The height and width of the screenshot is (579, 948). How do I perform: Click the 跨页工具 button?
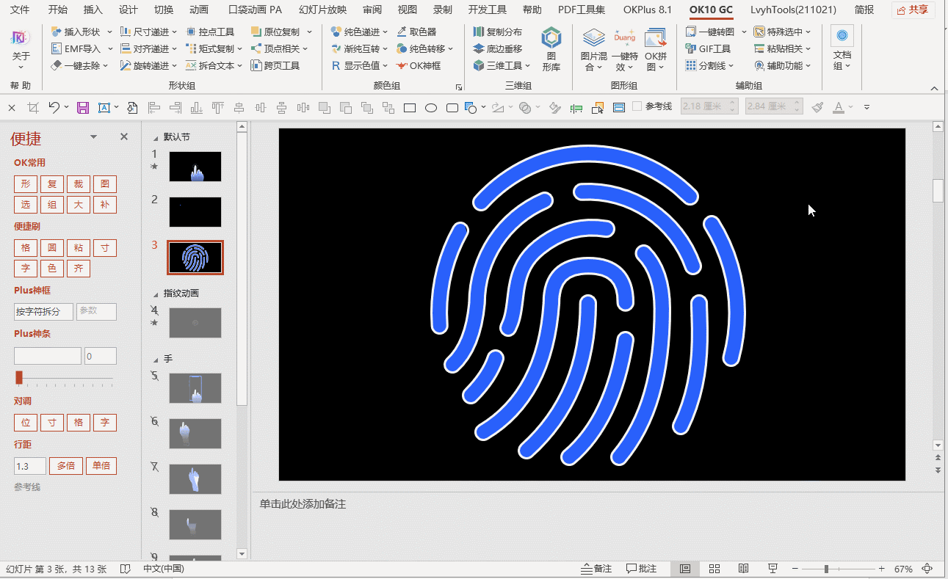coord(275,65)
